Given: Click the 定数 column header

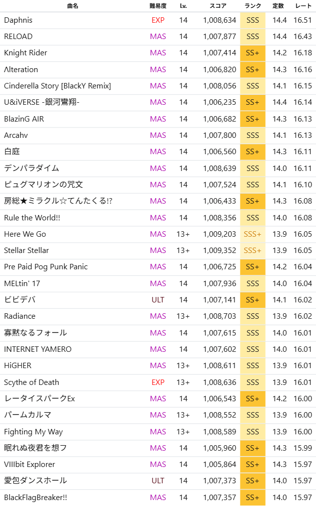Looking at the screenshot, I should click(x=278, y=6).
